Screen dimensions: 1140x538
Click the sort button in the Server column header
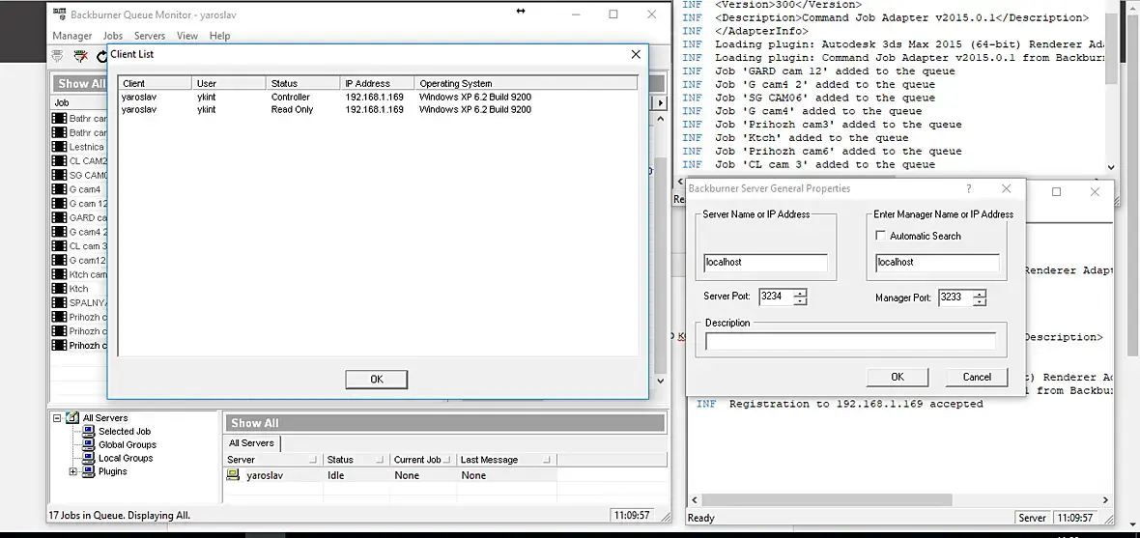(313, 460)
